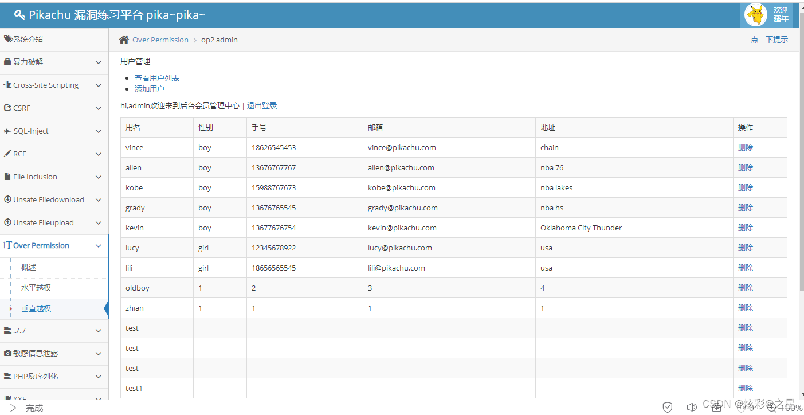Click the download icon beside Unsafe Filedownload
The height and width of the screenshot is (415, 804).
click(x=8, y=199)
